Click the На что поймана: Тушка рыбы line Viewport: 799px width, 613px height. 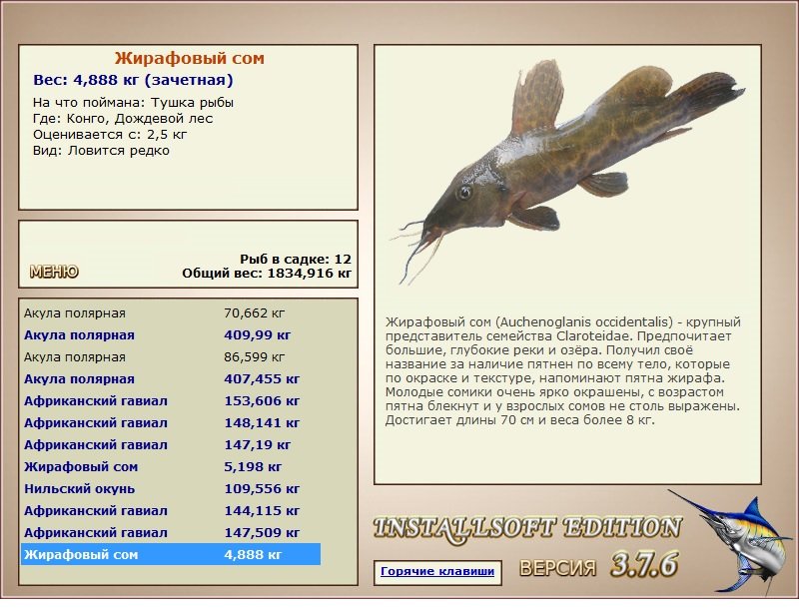pyautogui.click(x=133, y=103)
